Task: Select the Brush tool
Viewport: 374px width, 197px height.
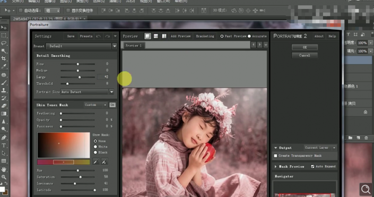Action: click(4, 83)
